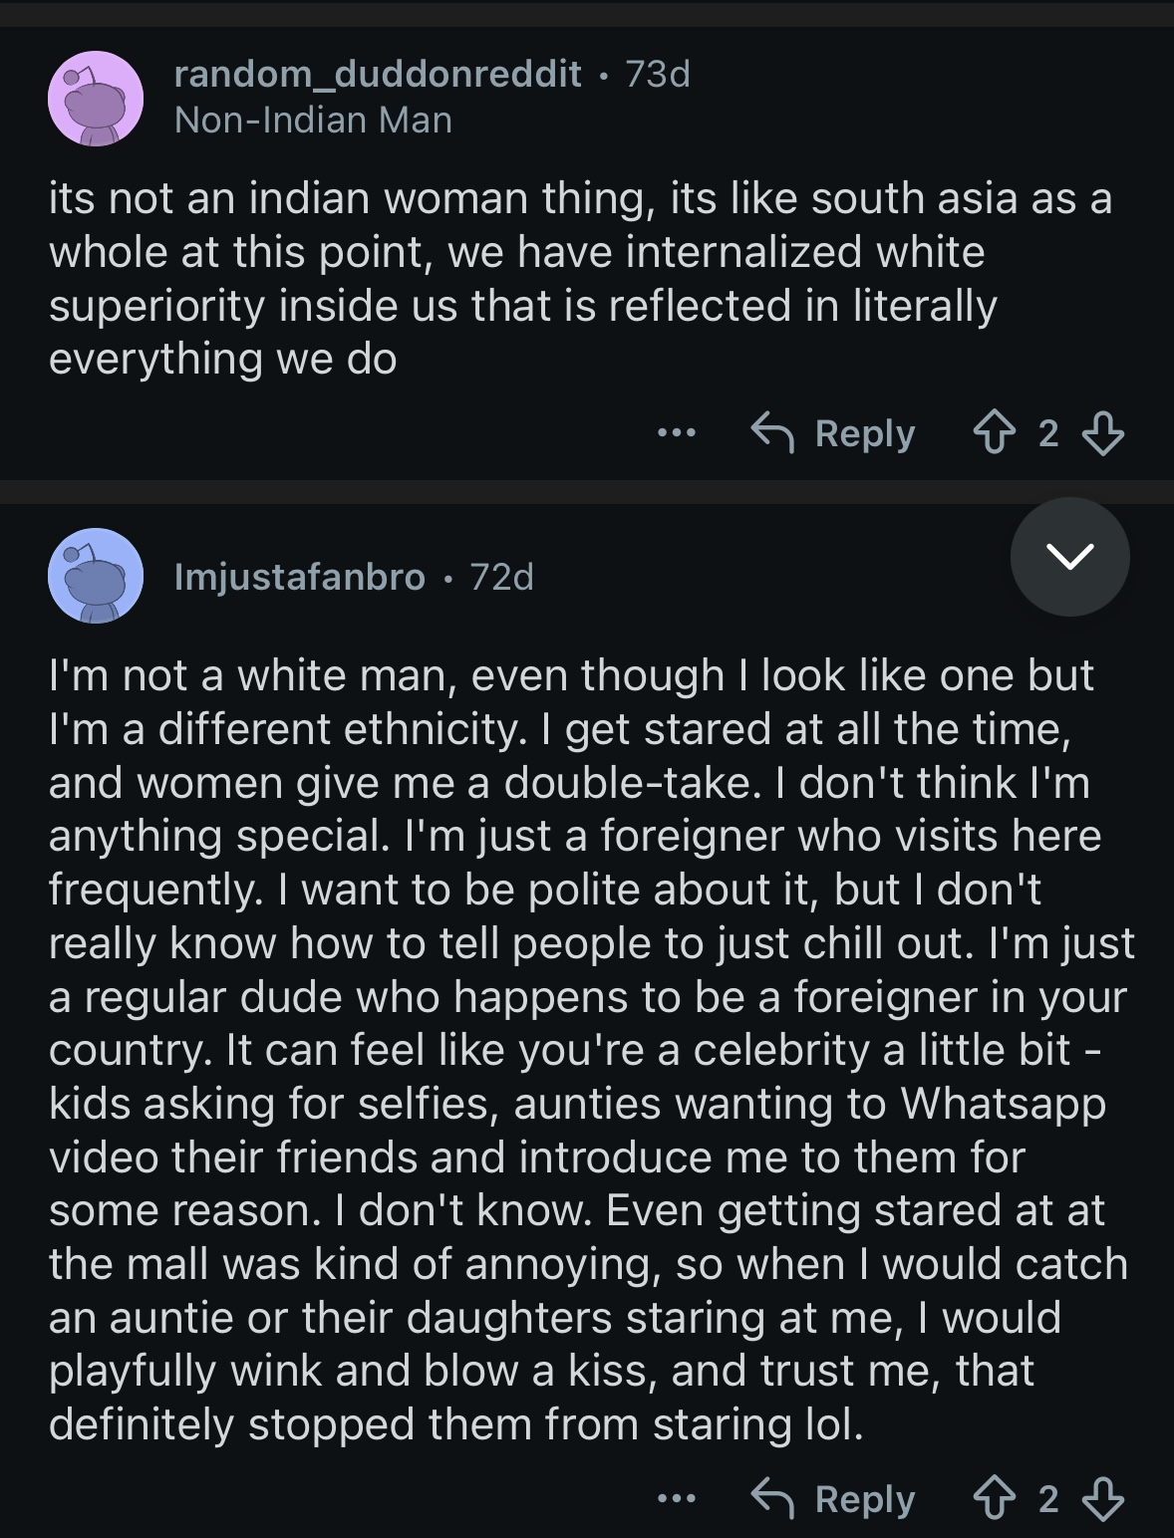1174x1538 pixels.
Task: Visit the Imjustafanbro username link
Action: click(x=299, y=577)
